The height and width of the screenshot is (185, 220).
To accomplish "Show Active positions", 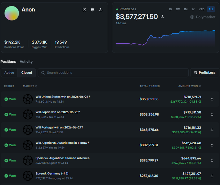I will [x=9, y=73].
